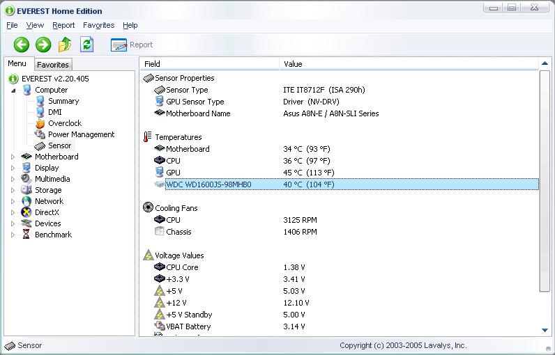This screenshot has width=555, height=355.
Task: Switch to the Favorites tab
Action: tap(53, 65)
